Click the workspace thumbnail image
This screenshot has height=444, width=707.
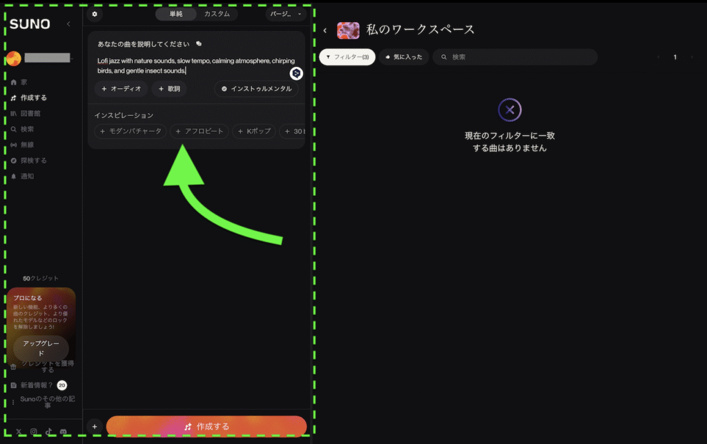pyautogui.click(x=348, y=30)
